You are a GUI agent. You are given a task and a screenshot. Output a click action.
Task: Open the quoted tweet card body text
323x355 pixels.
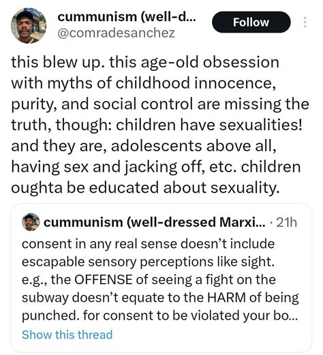160,279
